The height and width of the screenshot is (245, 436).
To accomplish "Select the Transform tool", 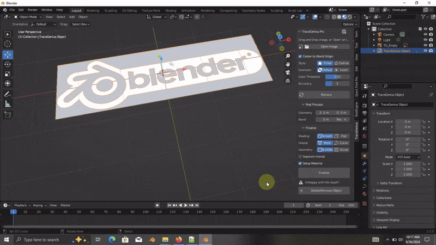I will (x=8, y=83).
